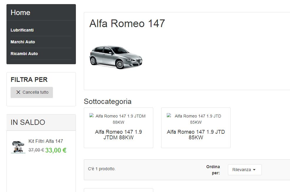
Task: Click the Sottocategoria heading
Action: pyautogui.click(x=108, y=102)
